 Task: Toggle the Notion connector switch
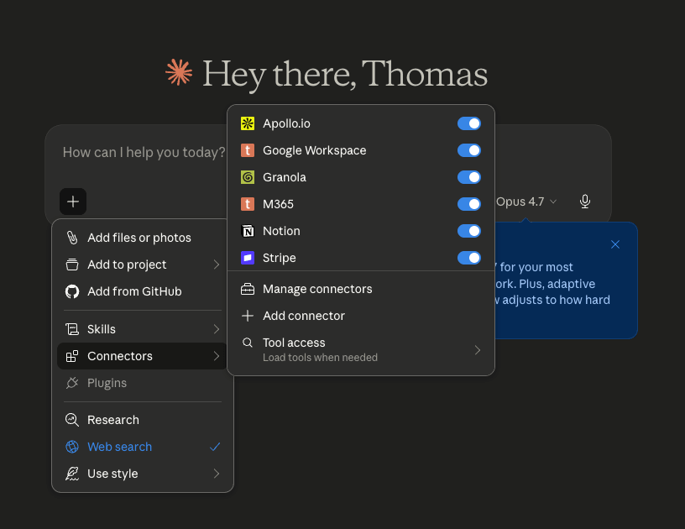[469, 231]
